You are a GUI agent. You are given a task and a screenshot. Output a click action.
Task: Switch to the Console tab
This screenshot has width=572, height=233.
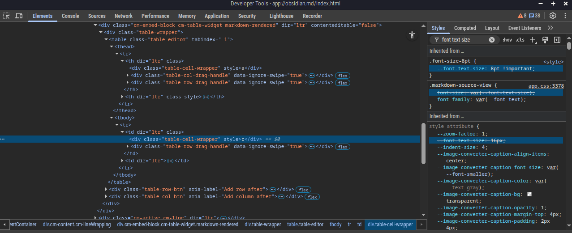(70, 16)
